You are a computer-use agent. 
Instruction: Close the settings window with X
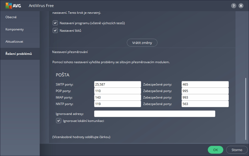pos(241,5)
